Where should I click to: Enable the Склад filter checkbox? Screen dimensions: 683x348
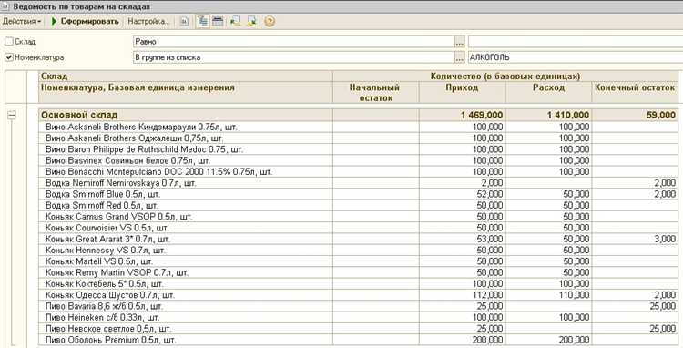[9, 42]
